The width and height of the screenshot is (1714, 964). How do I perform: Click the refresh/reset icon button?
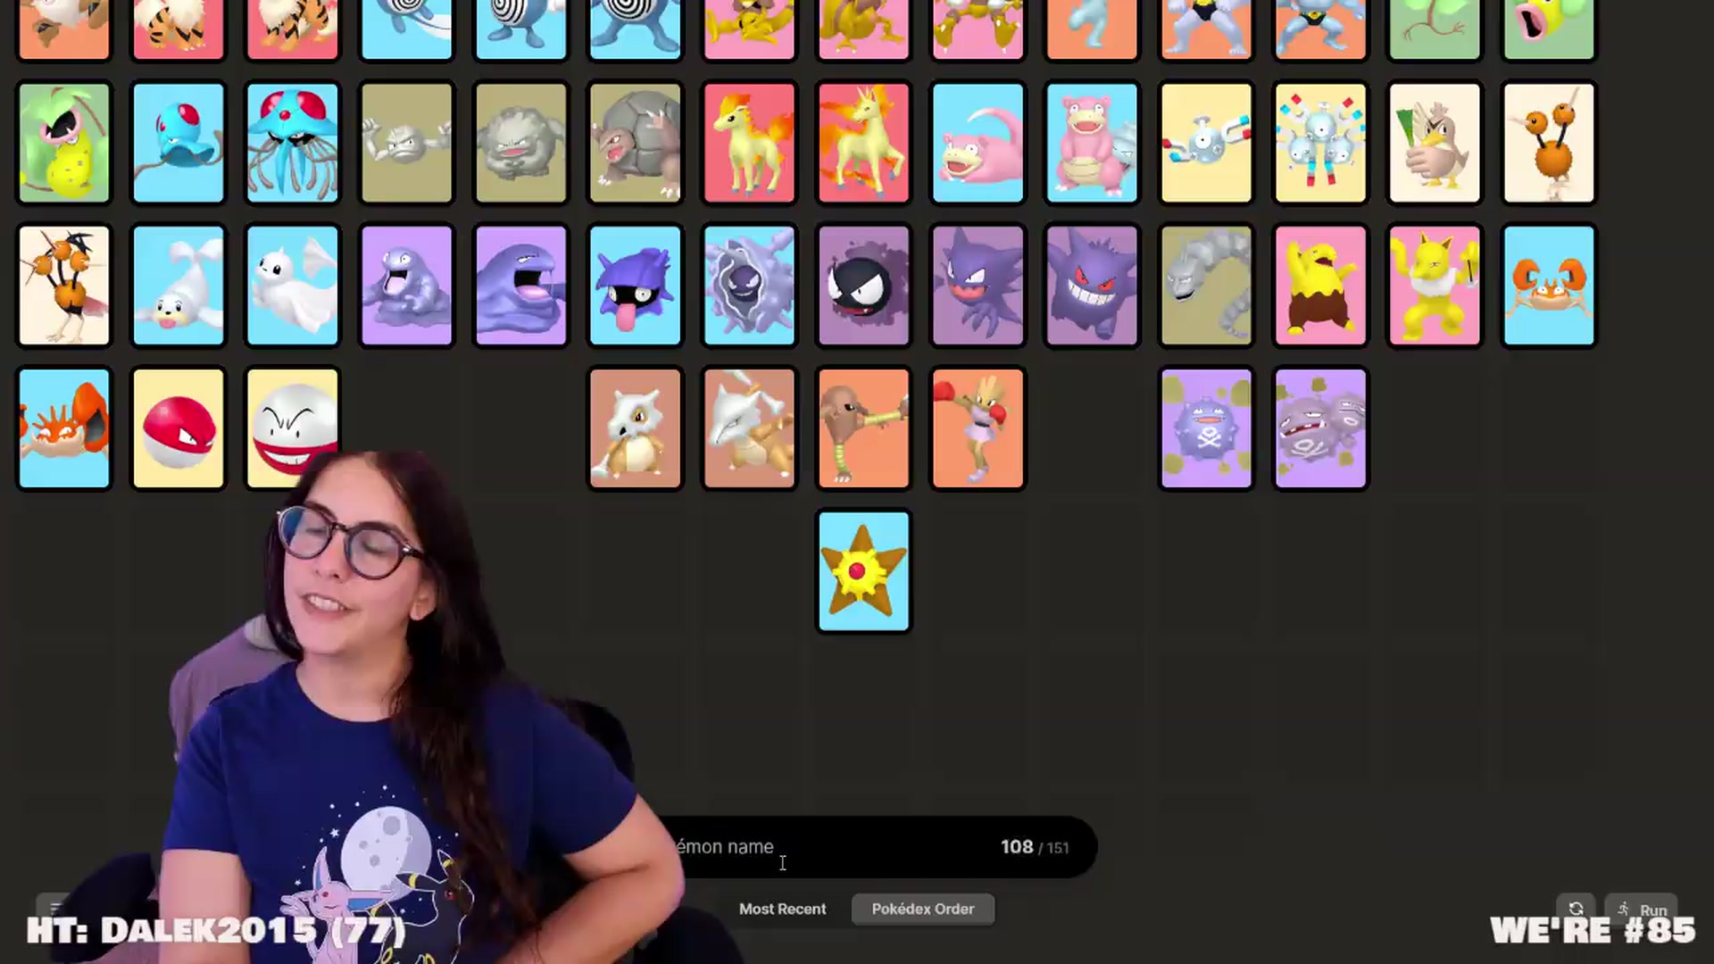1576,910
